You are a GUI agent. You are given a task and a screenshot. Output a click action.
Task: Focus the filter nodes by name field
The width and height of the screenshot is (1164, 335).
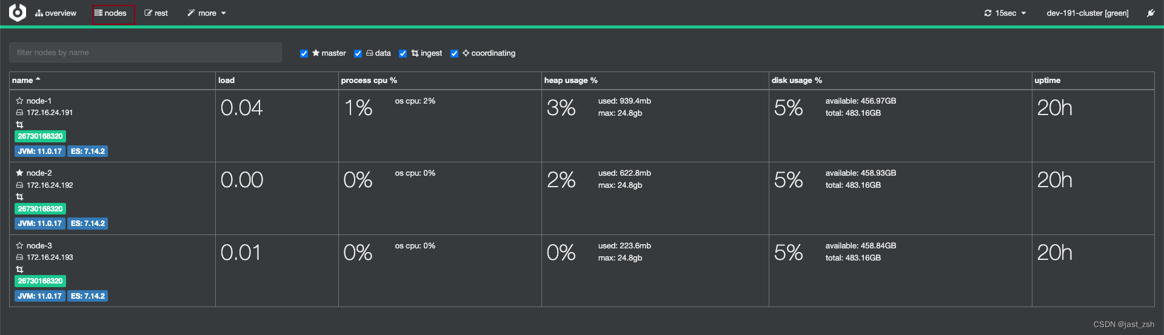[x=145, y=53]
